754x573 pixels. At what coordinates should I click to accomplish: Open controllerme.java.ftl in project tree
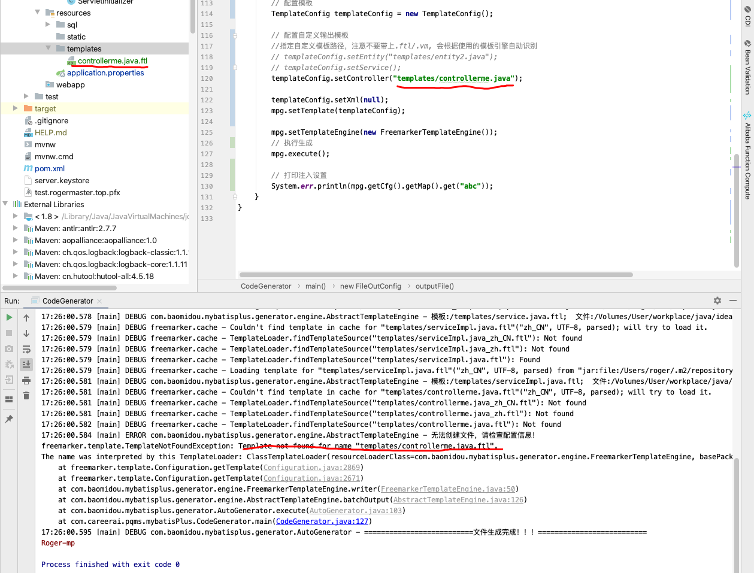coord(112,60)
